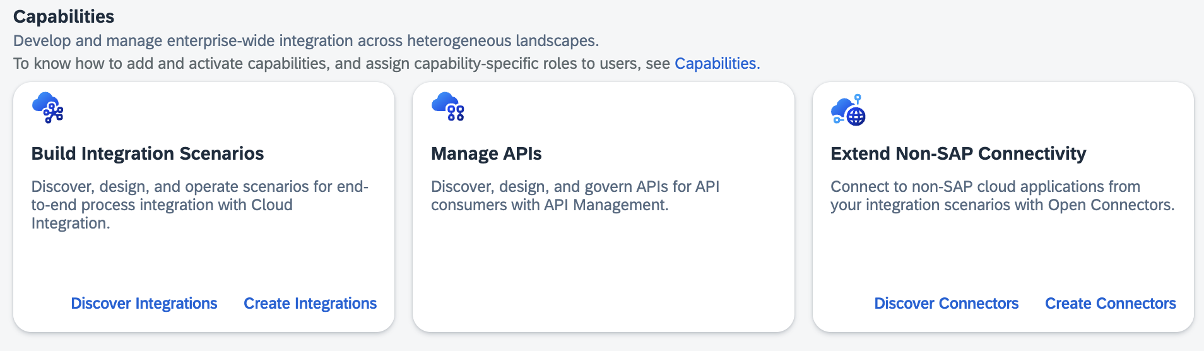The width and height of the screenshot is (1204, 351).
Task: Click the Build Integration Scenarios title
Action: [148, 153]
